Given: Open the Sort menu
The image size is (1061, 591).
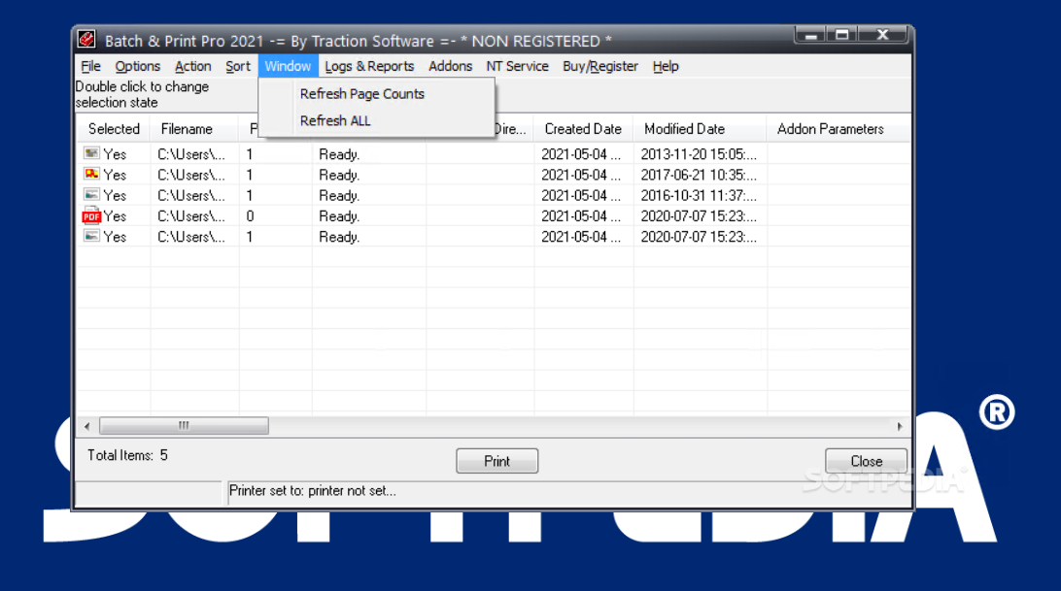Looking at the screenshot, I should (237, 66).
